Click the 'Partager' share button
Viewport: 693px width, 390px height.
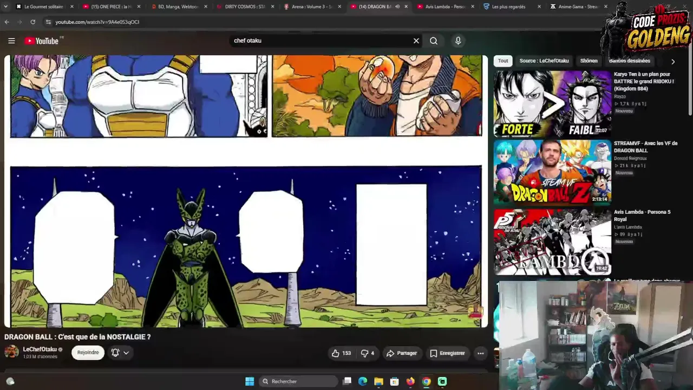tap(402, 353)
